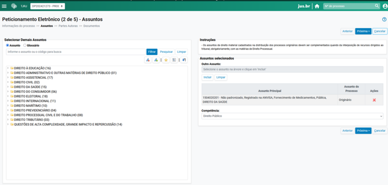Click the jus.br link
This screenshot has height=185, width=388.
[304, 6]
